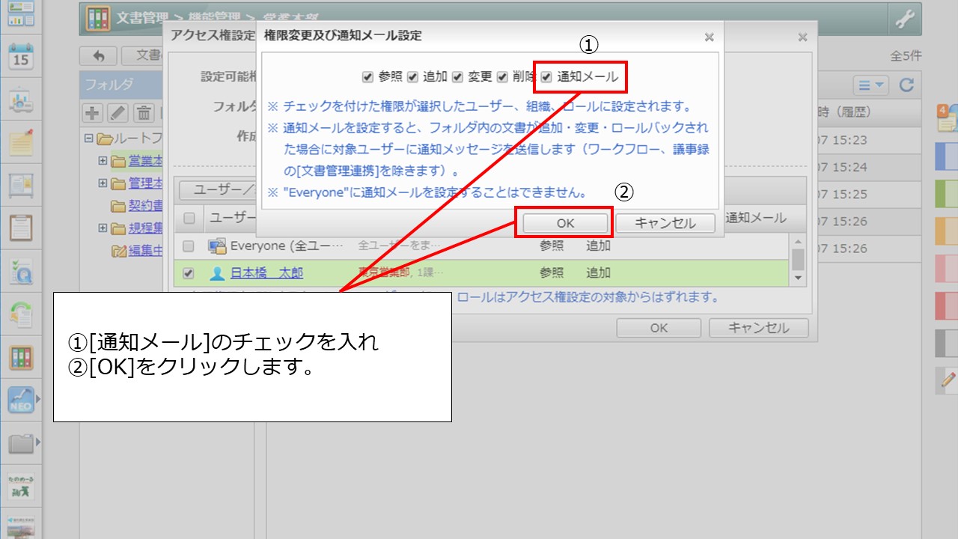Toggle the 変更 permission checkbox
This screenshot has width=958, height=539.
tap(457, 76)
